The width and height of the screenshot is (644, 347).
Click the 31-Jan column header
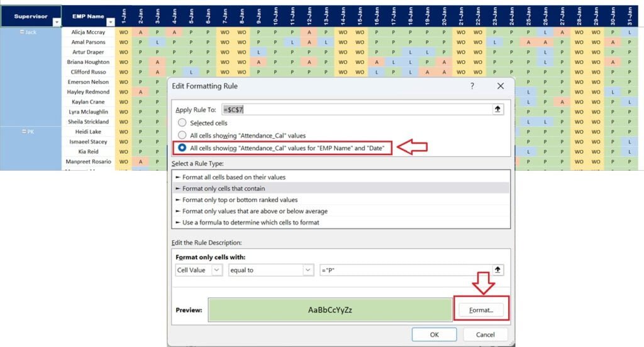pos(630,16)
